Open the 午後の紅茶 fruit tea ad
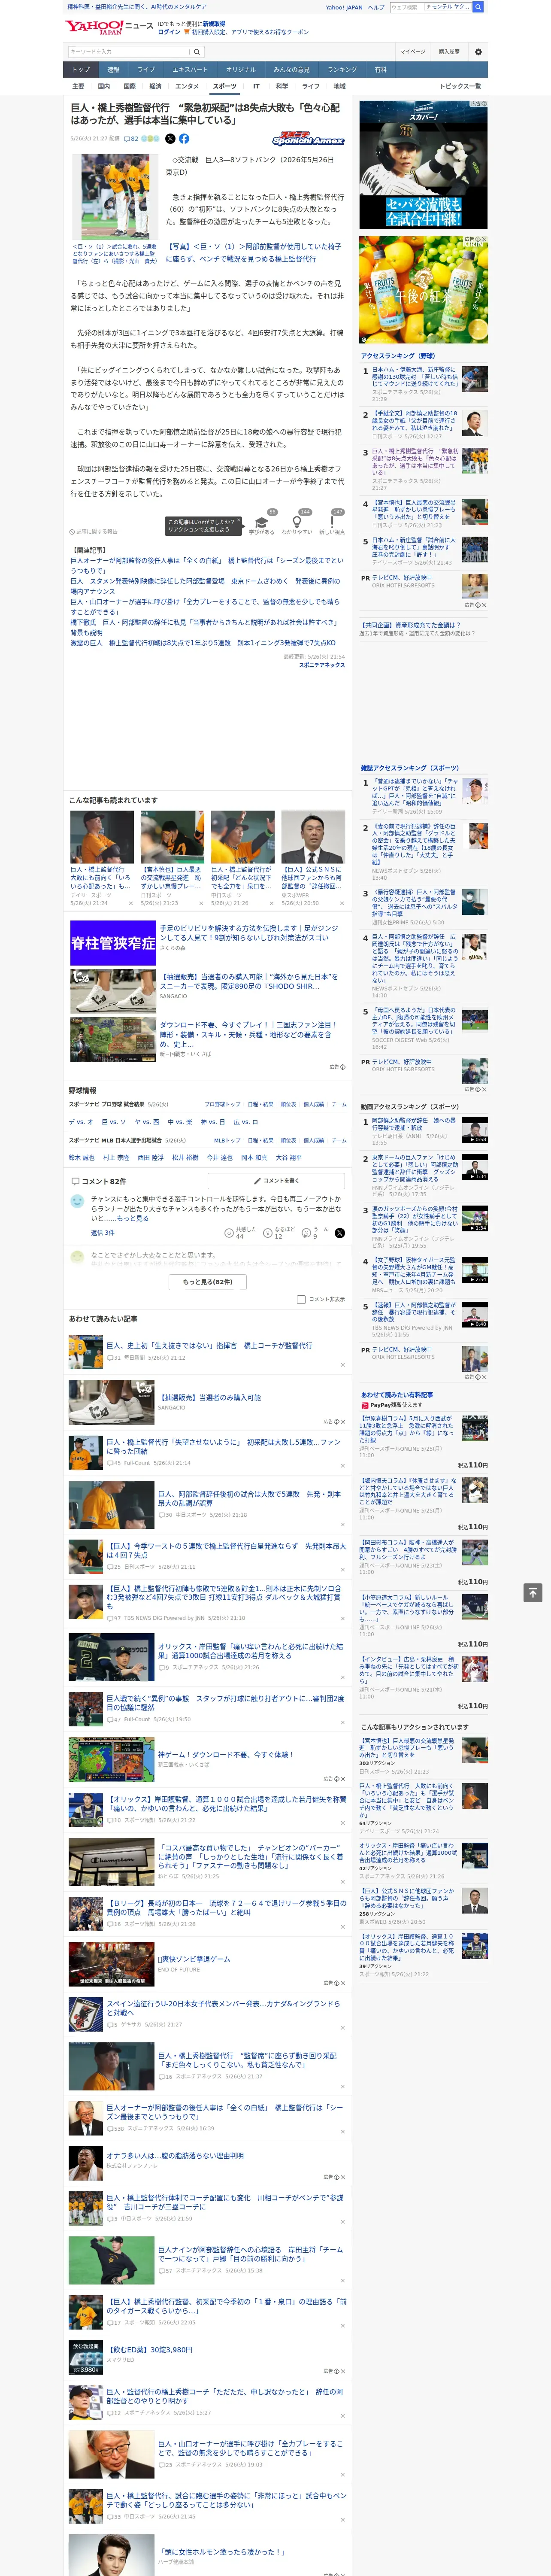This screenshot has height=2576, width=551. tap(423, 290)
